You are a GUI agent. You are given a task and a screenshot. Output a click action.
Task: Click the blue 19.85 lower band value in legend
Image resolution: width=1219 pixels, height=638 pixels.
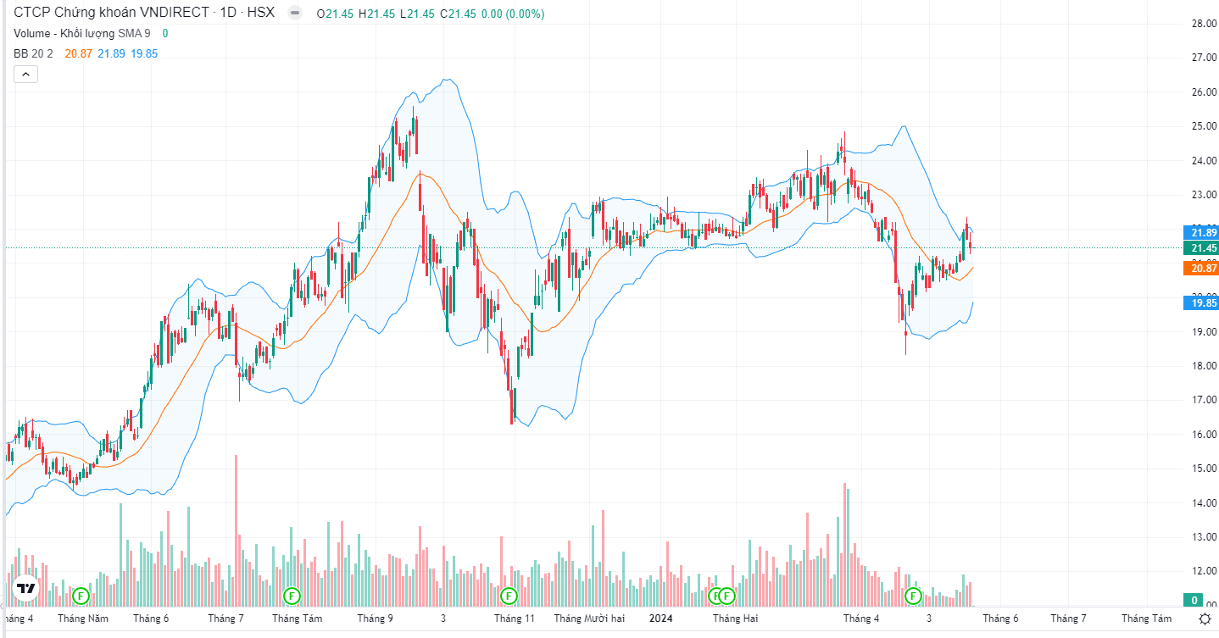tap(144, 53)
